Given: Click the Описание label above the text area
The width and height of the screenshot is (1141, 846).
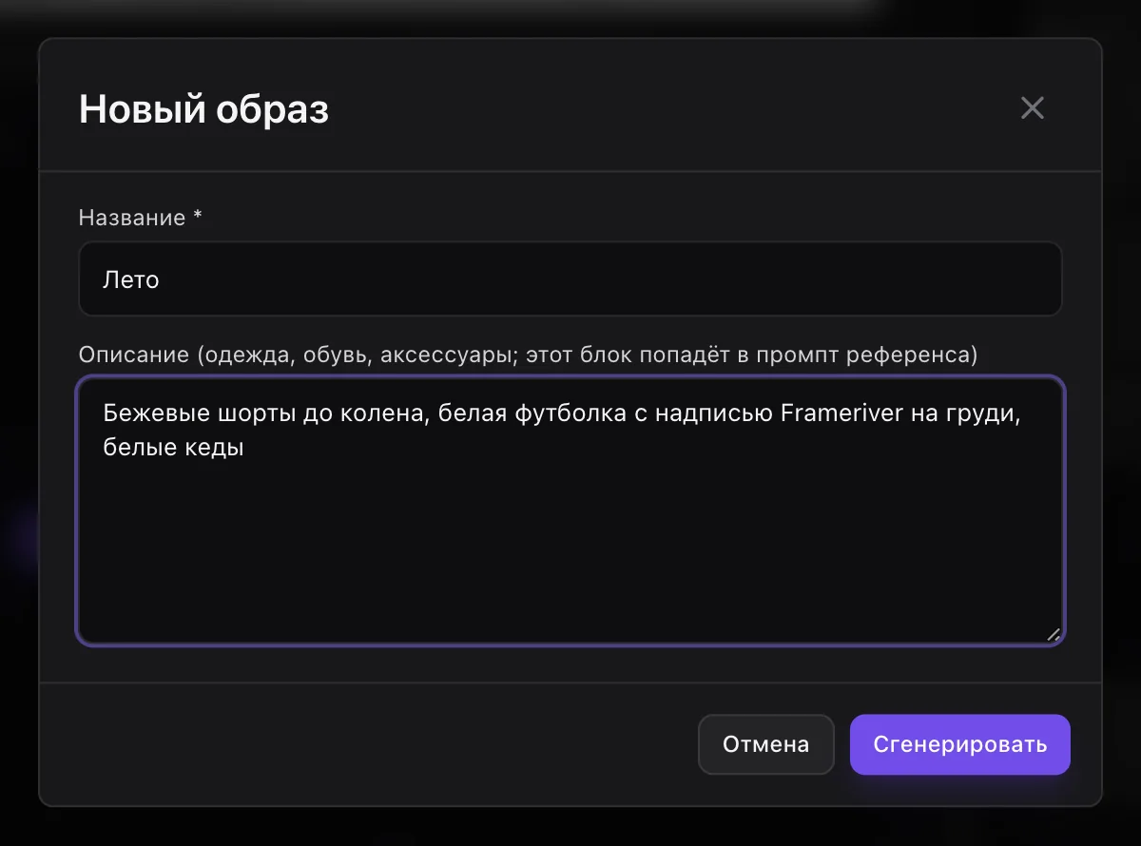Looking at the screenshot, I should (528, 356).
